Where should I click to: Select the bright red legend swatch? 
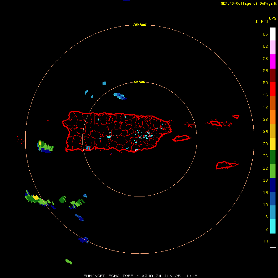pos(273,89)
